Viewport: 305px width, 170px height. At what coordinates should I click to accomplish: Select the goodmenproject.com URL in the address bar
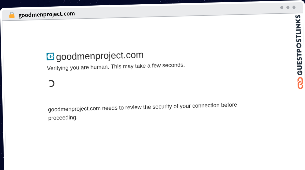(47, 14)
